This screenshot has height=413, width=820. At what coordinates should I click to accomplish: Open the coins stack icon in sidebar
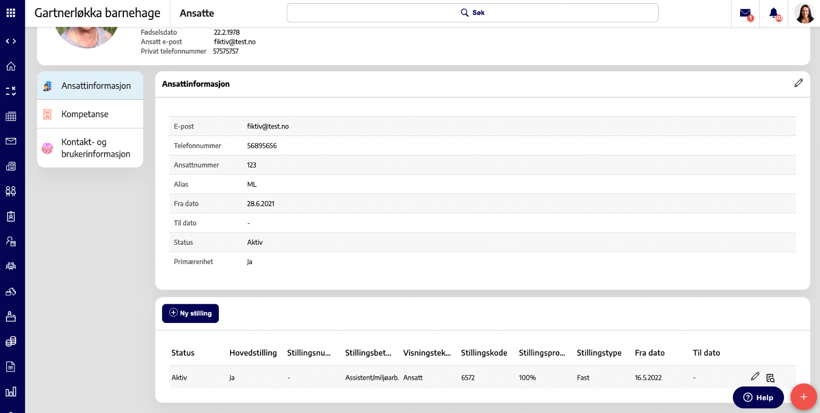(x=11, y=341)
